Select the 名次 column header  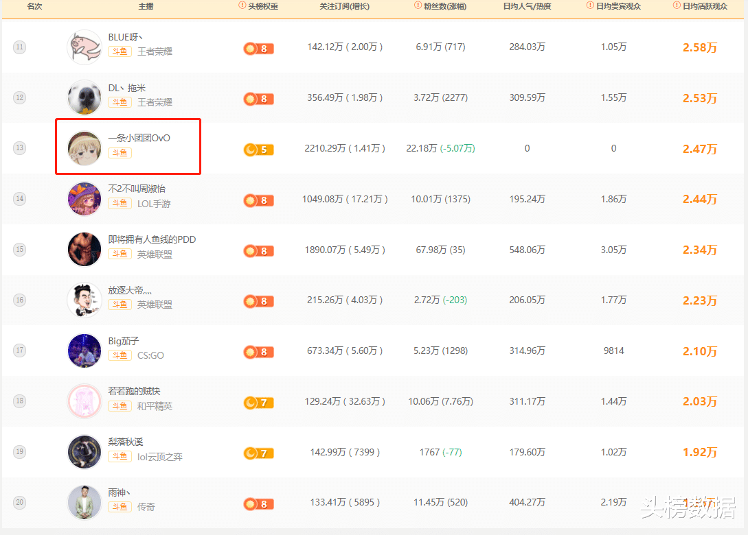point(34,6)
